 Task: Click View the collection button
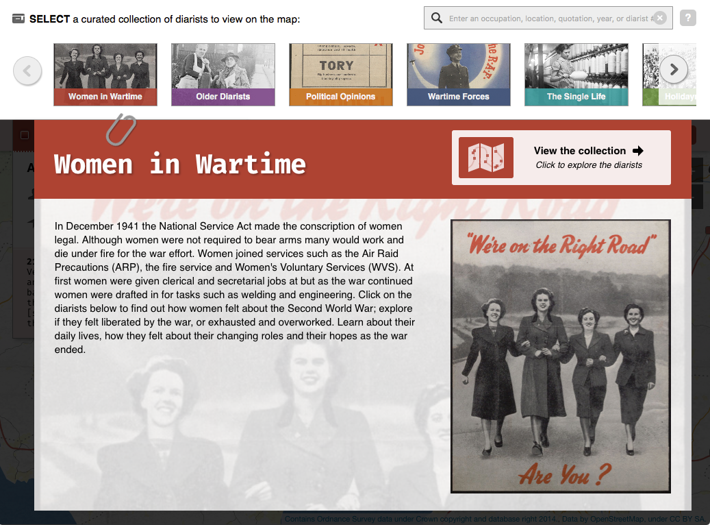coord(561,158)
